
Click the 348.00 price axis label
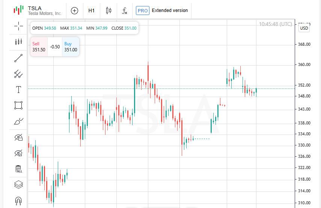pos(304,96)
